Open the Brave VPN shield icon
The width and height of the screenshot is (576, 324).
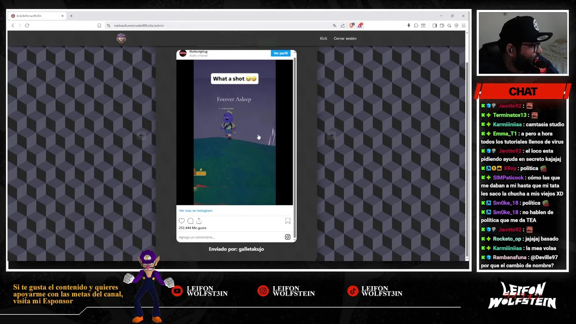(456, 25)
